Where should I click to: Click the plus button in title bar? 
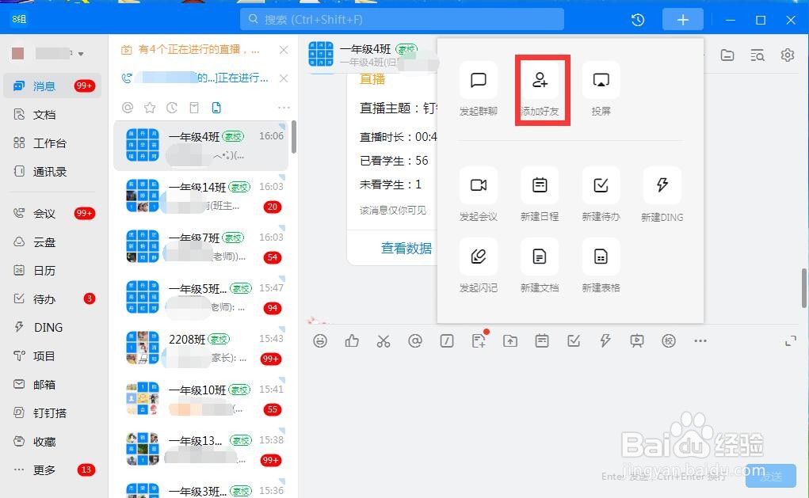click(682, 20)
